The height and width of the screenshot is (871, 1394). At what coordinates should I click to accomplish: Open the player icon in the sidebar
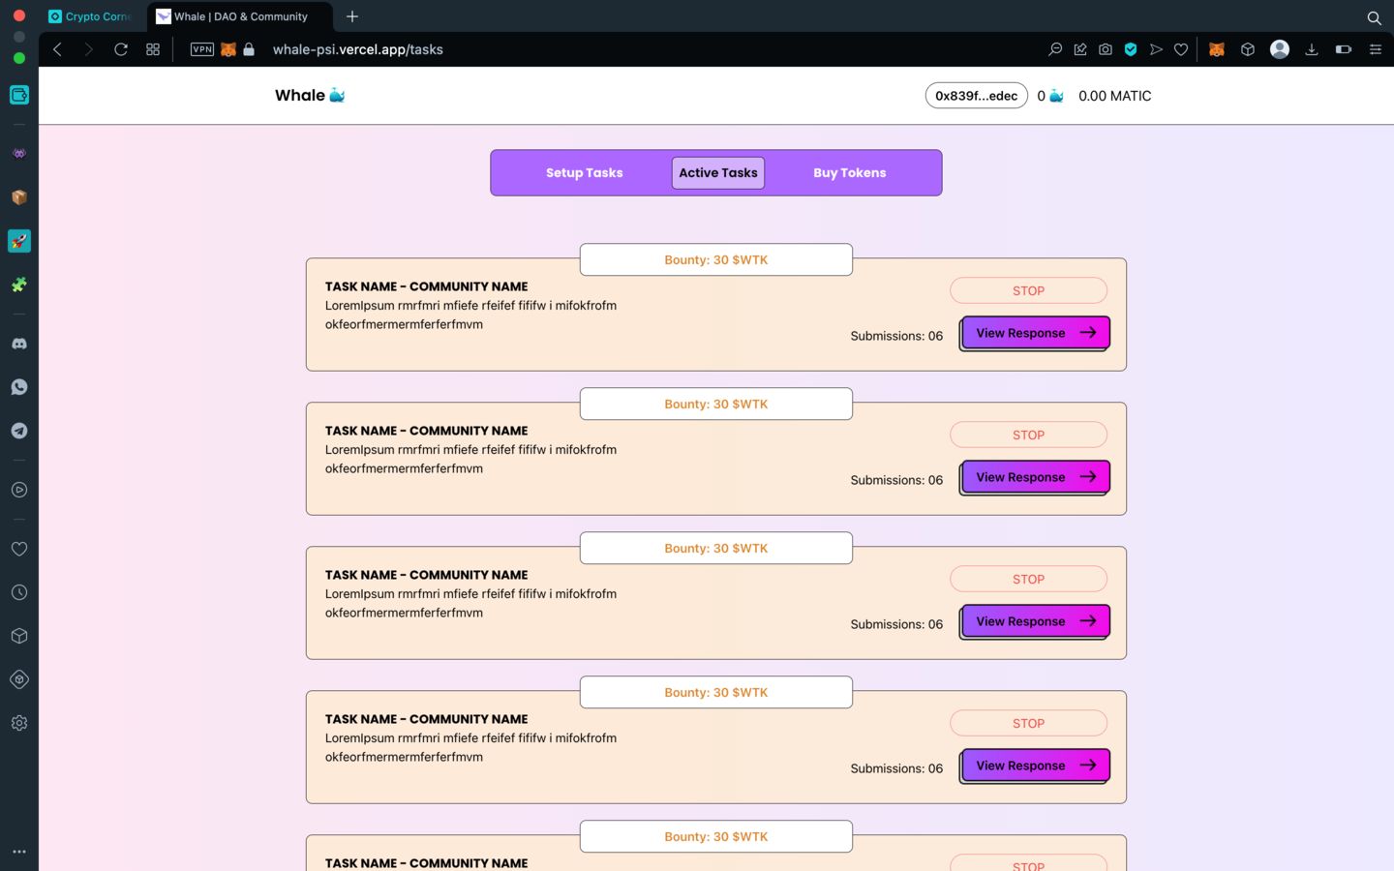click(x=19, y=490)
